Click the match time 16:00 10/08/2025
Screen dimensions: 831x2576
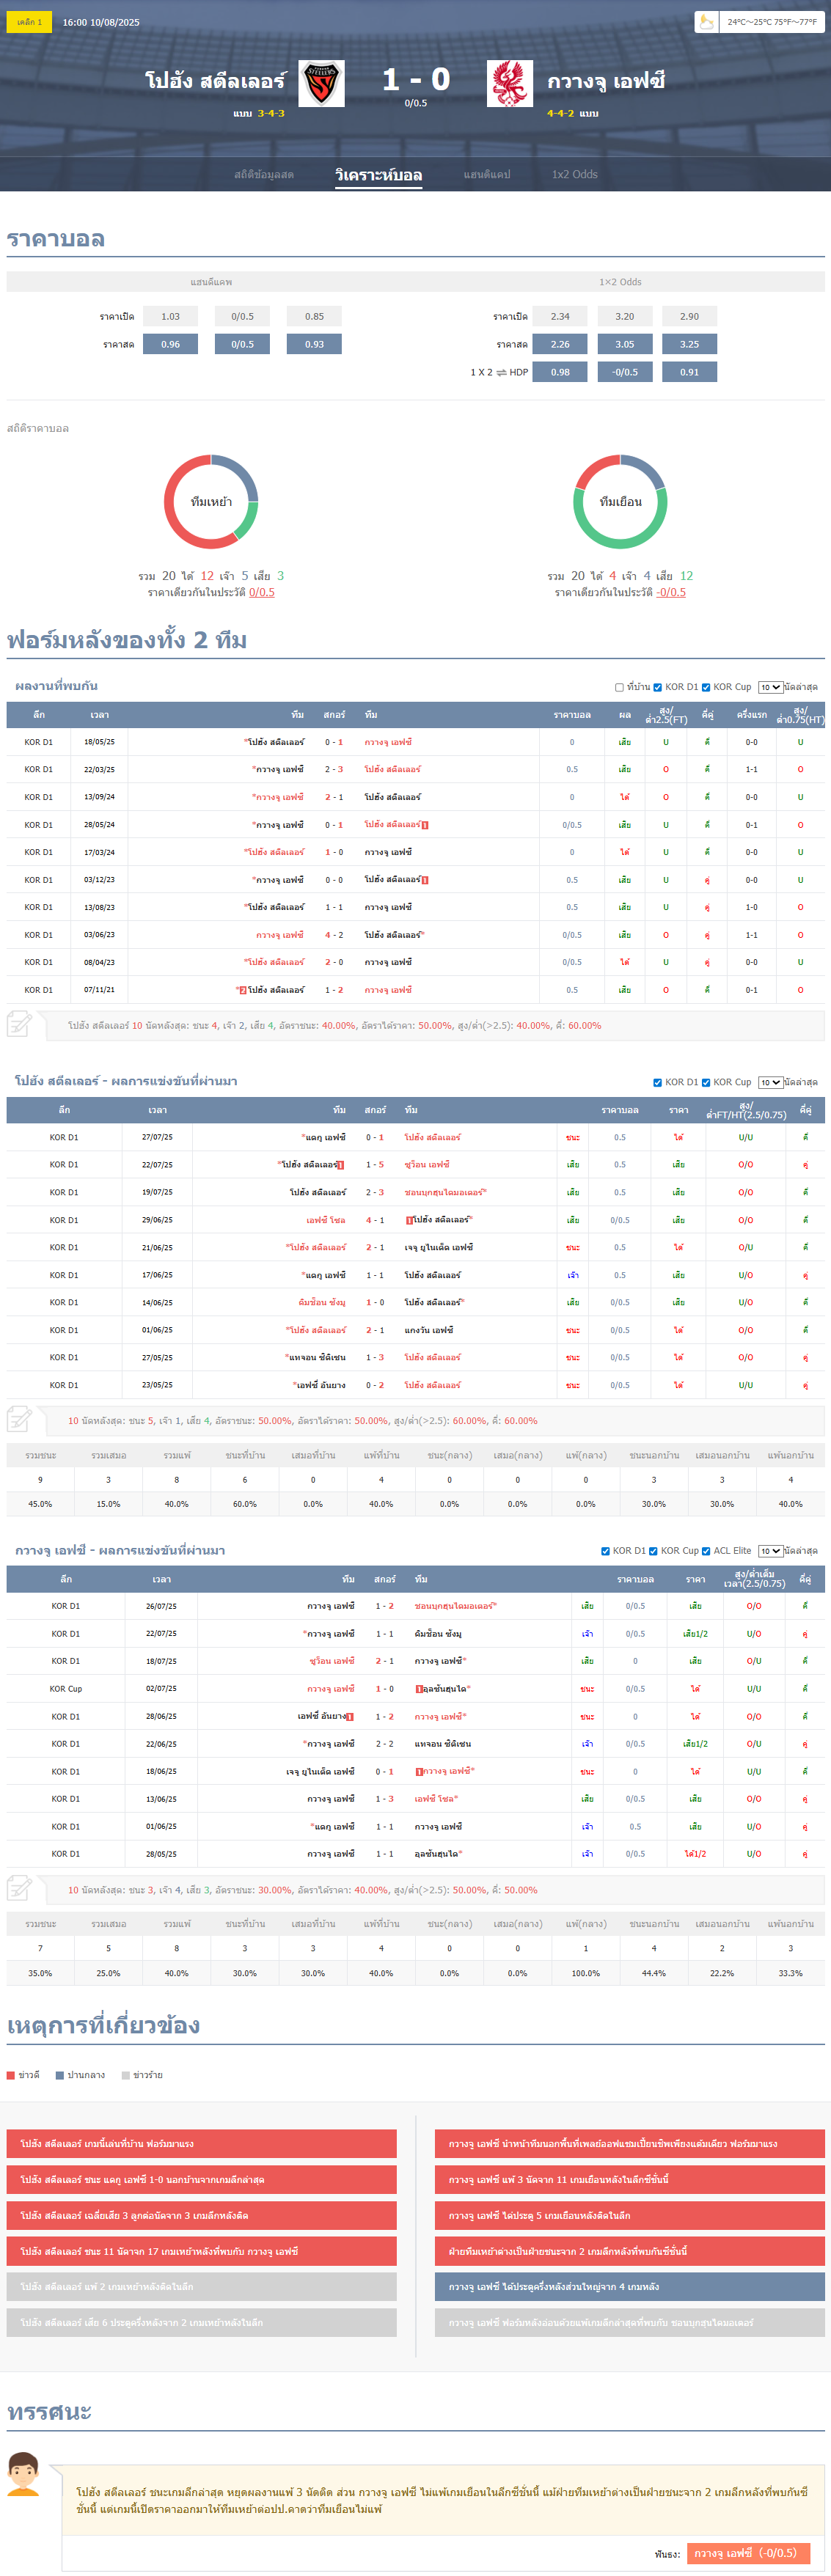[x=101, y=22]
